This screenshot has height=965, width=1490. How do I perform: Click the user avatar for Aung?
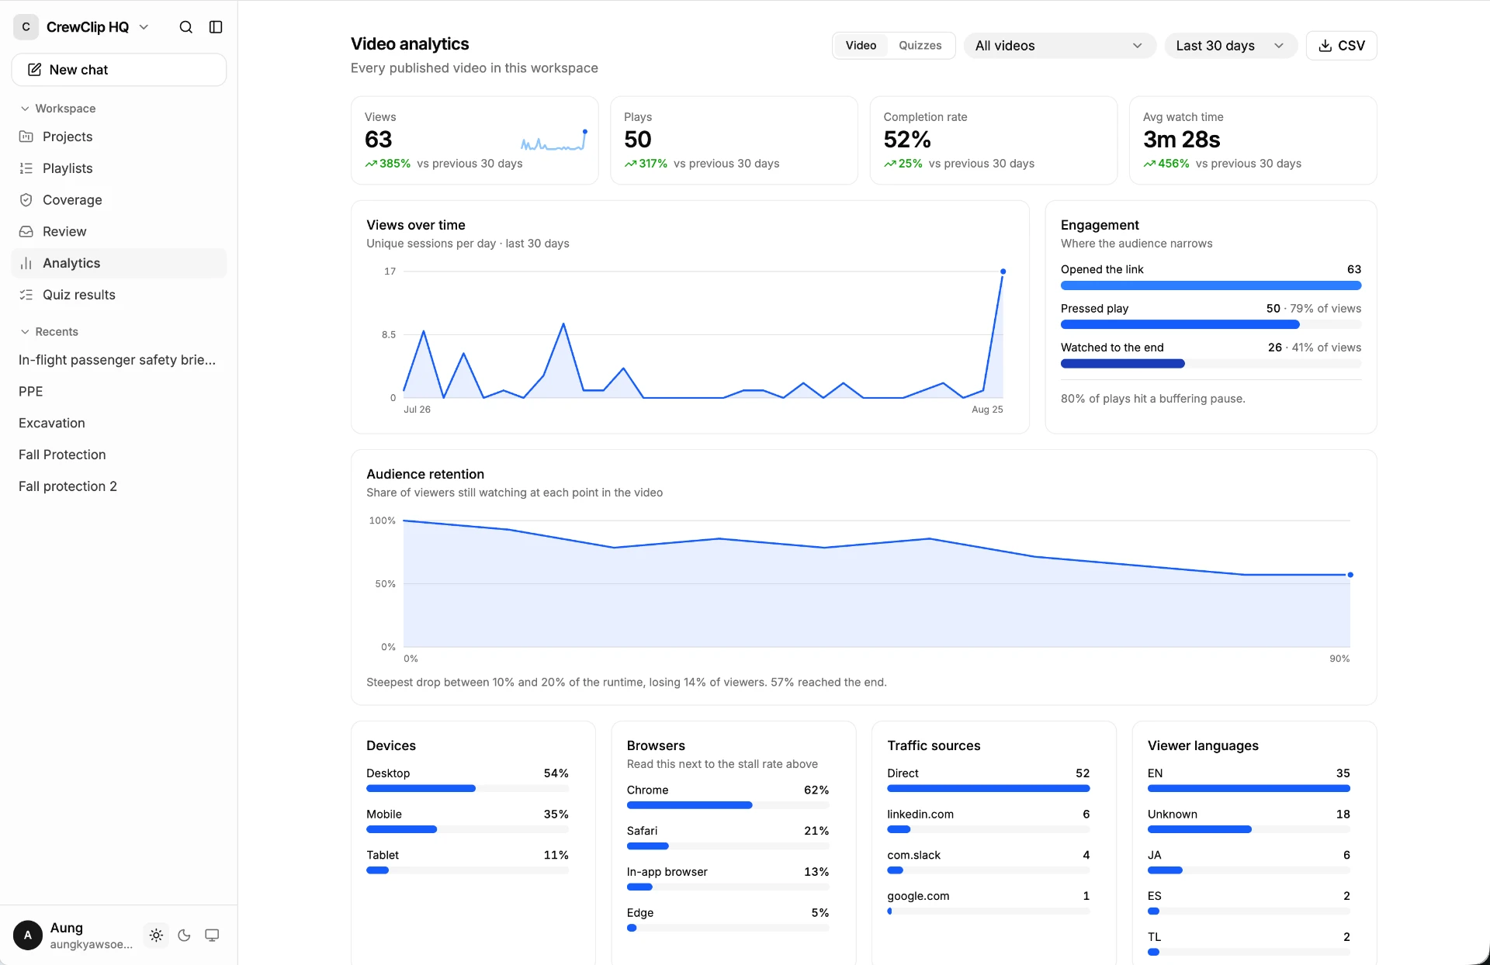pyautogui.click(x=28, y=936)
